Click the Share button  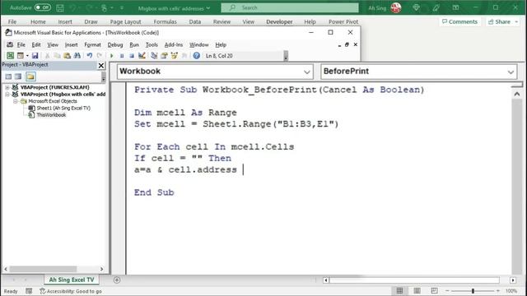[x=500, y=22]
